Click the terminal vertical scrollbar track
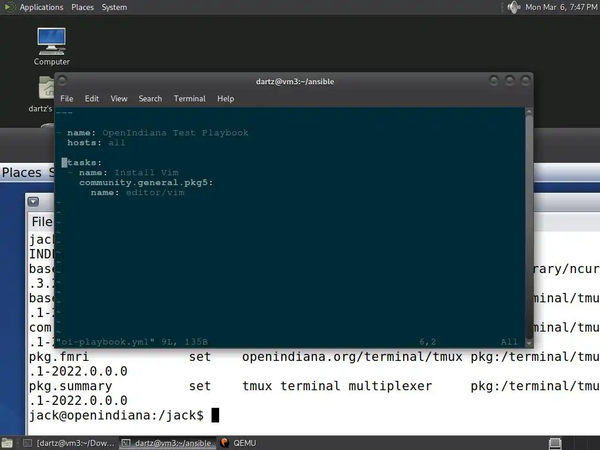Screen dimensions: 600x450 [x=529, y=227]
